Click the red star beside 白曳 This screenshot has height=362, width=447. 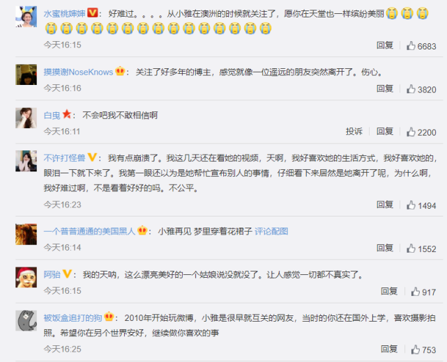click(x=67, y=114)
